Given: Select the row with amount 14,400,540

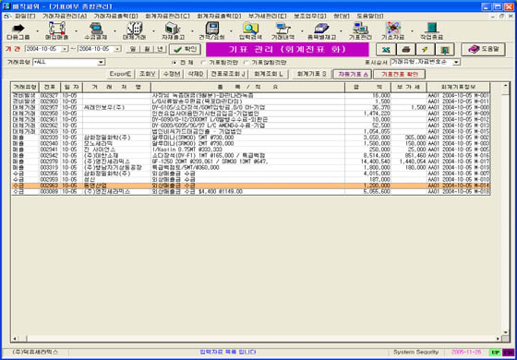Looking at the screenshot, I should click(x=250, y=162).
